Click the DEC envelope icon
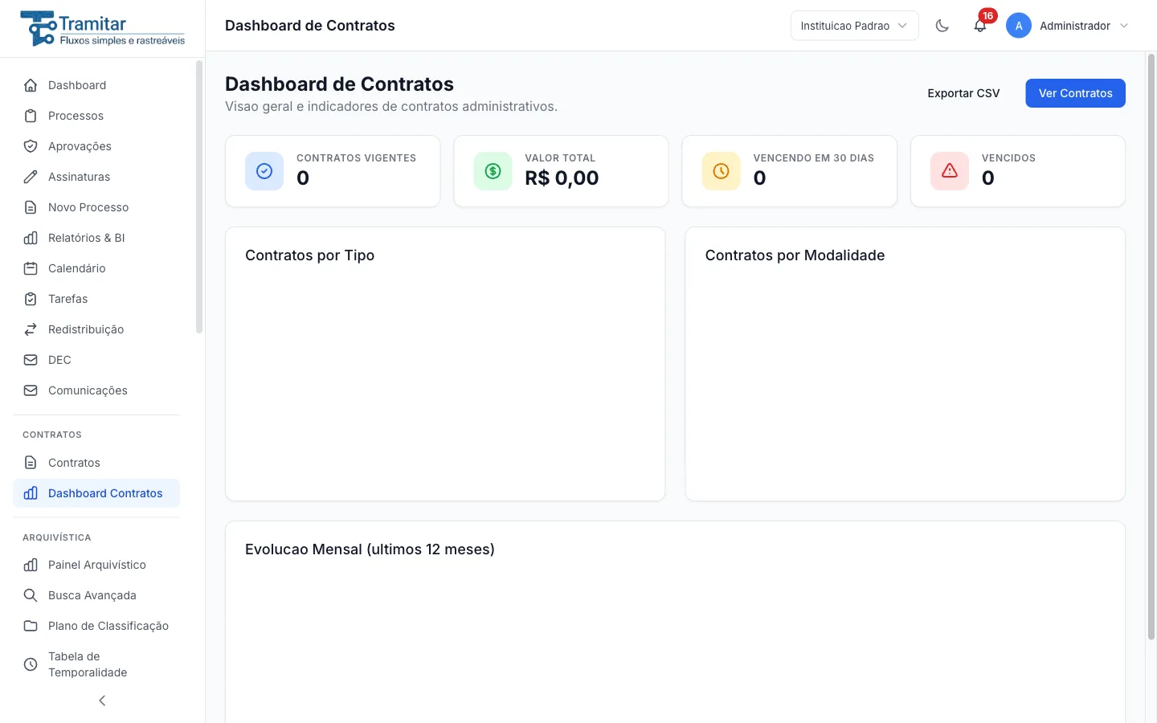Screen dimensions: 1157x723 (x=31, y=360)
